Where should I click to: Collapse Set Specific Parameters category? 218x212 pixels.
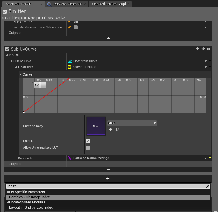point(8,192)
